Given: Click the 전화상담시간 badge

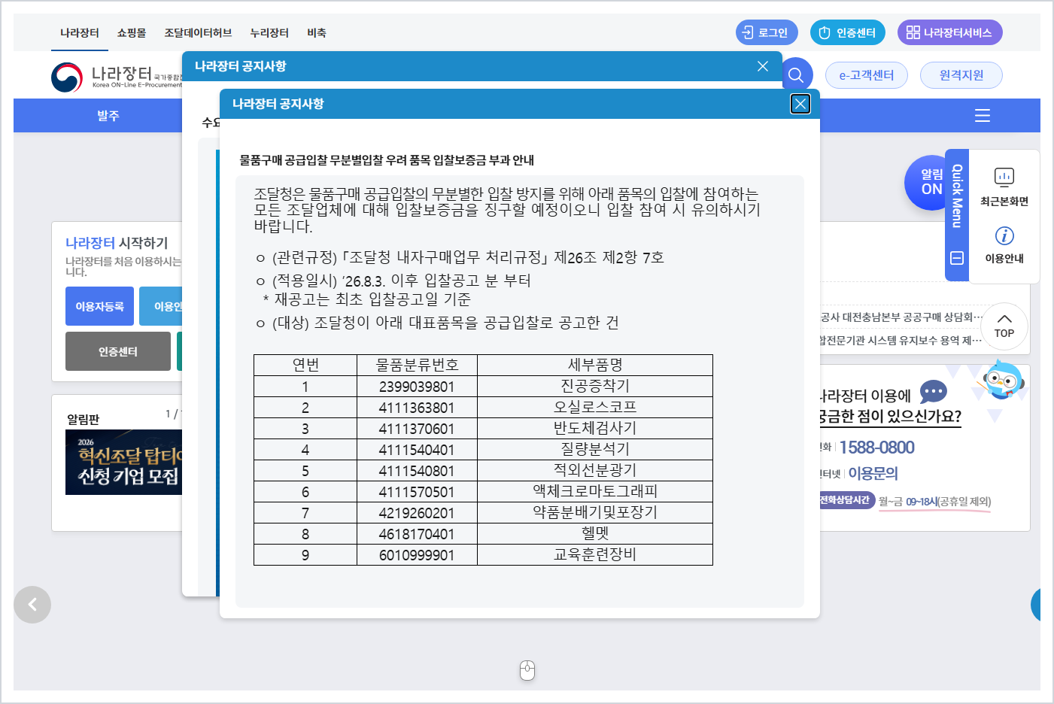Looking at the screenshot, I should pyautogui.click(x=846, y=500).
